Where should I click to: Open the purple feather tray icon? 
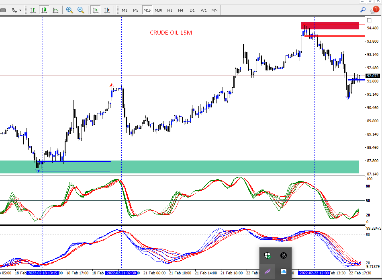pos(268,272)
